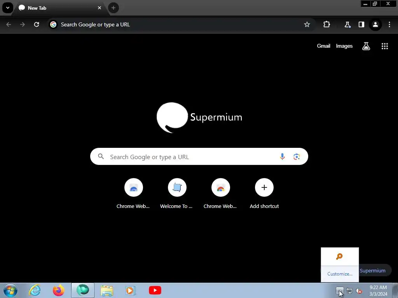398x298 pixels.
Task: Open the Google apps grid
Action: pyautogui.click(x=384, y=46)
